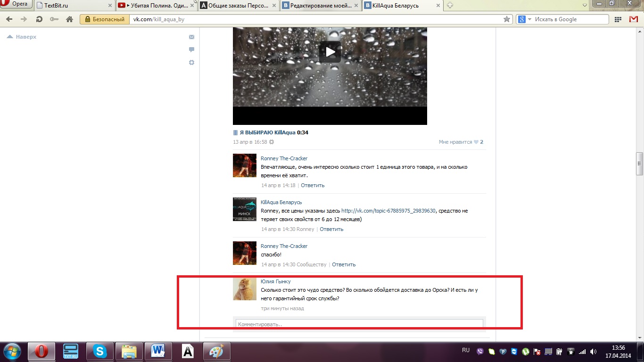Image resolution: width=644 pixels, height=362 pixels.
Task: Open Microsoft Word from the taskbar
Action: (x=158, y=352)
